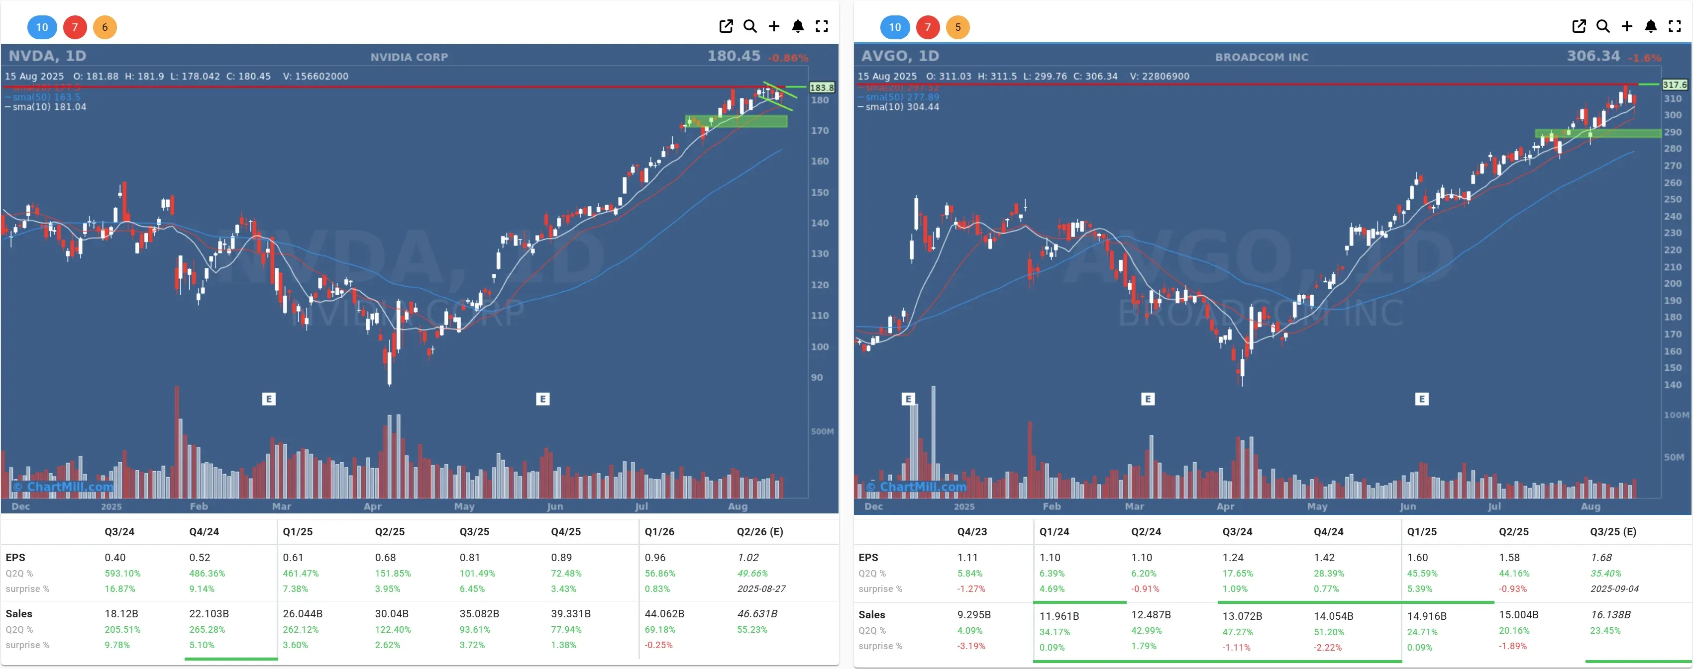Click AVGO Q3/25 (E) column header
The width and height of the screenshot is (1693, 669).
(1613, 532)
